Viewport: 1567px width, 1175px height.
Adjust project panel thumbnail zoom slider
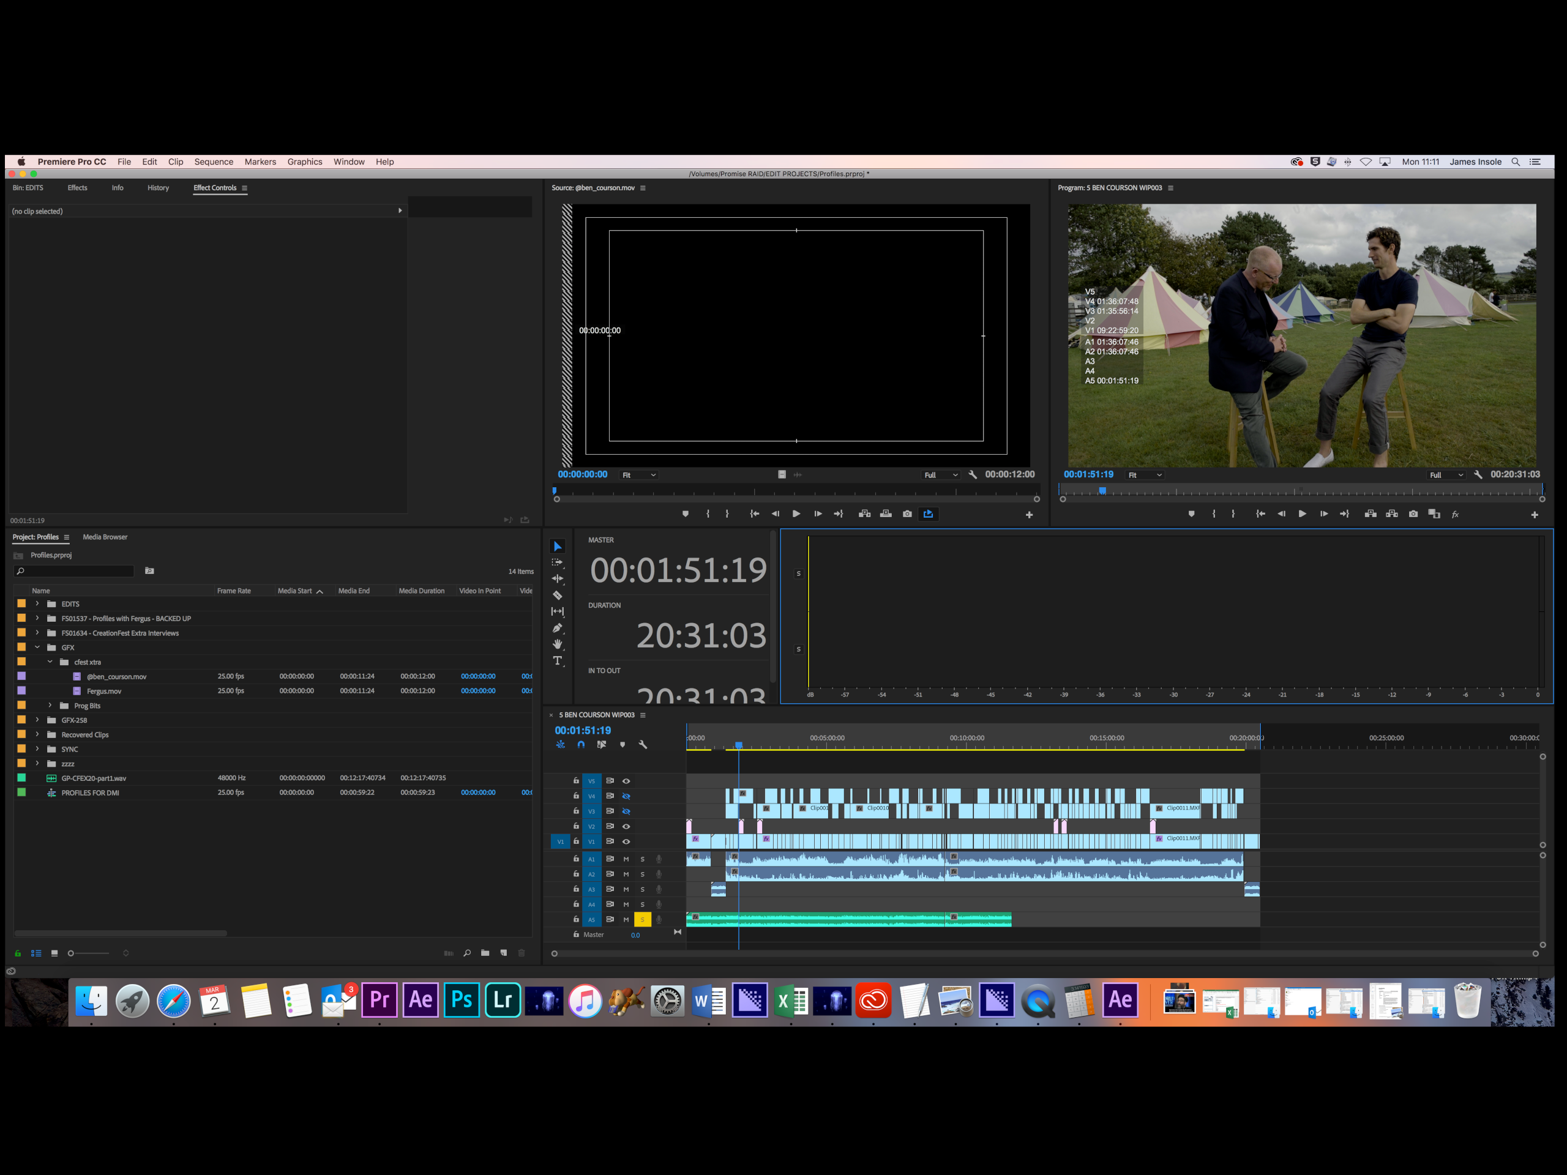click(71, 953)
